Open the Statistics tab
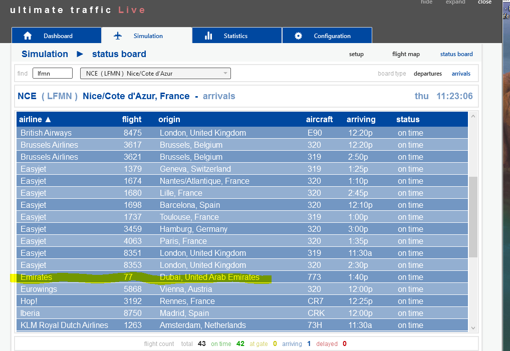The height and width of the screenshot is (351, 510). (237, 36)
